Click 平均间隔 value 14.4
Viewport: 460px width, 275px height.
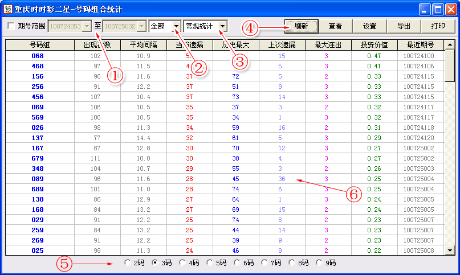pos(144,138)
